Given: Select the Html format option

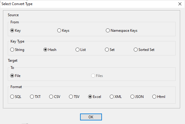Looking at the screenshot, I should [154, 97].
